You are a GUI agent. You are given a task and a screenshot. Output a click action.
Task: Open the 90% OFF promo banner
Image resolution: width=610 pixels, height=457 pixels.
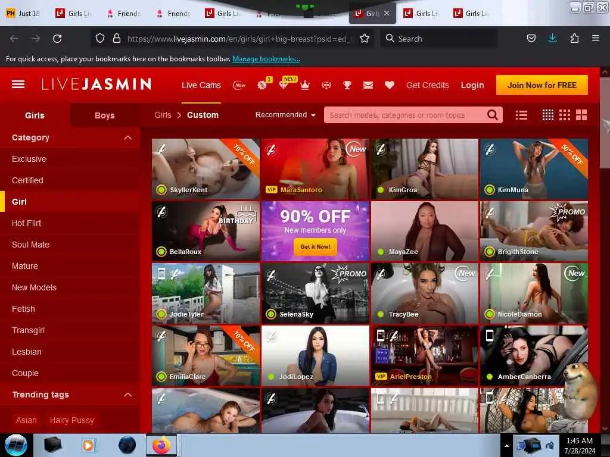315,231
